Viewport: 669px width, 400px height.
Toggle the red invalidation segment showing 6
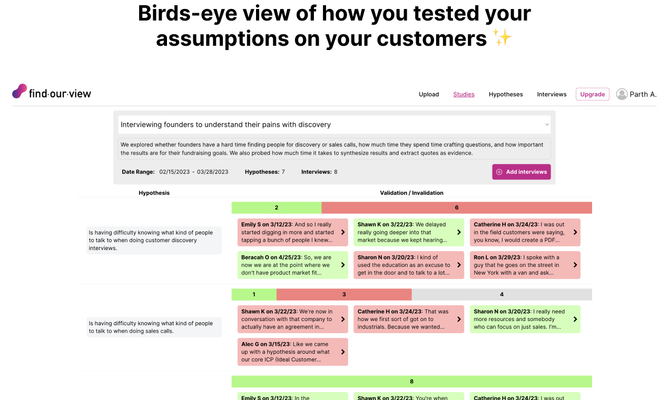click(x=457, y=207)
